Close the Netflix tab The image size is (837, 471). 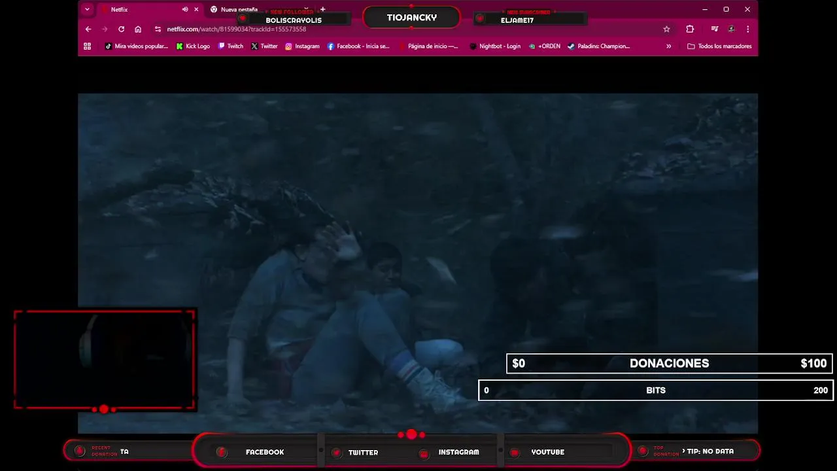196,9
